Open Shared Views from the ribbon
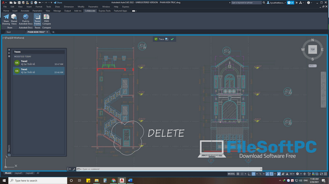 tap(14, 19)
